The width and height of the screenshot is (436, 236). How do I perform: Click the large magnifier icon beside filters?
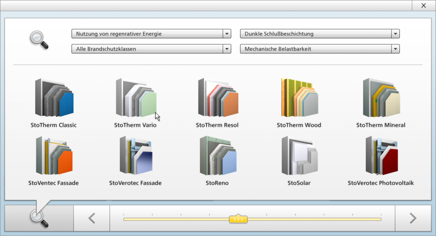(39, 40)
